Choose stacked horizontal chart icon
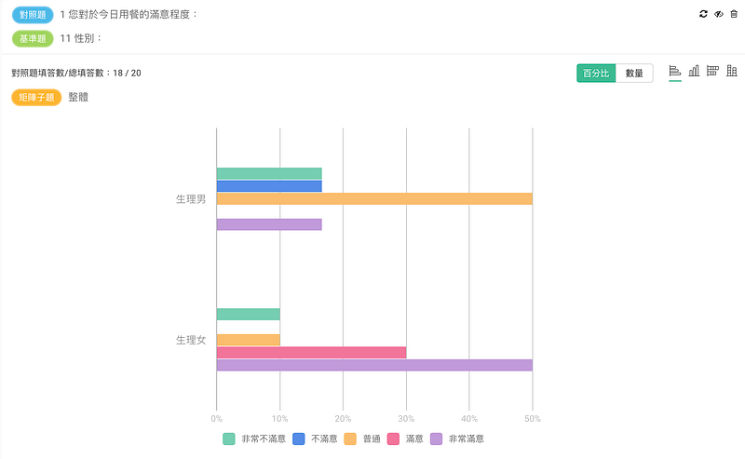This screenshot has width=745, height=459. tap(712, 72)
